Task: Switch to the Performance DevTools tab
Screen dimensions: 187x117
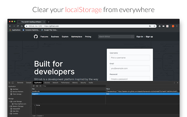Action: click(x=65, y=82)
